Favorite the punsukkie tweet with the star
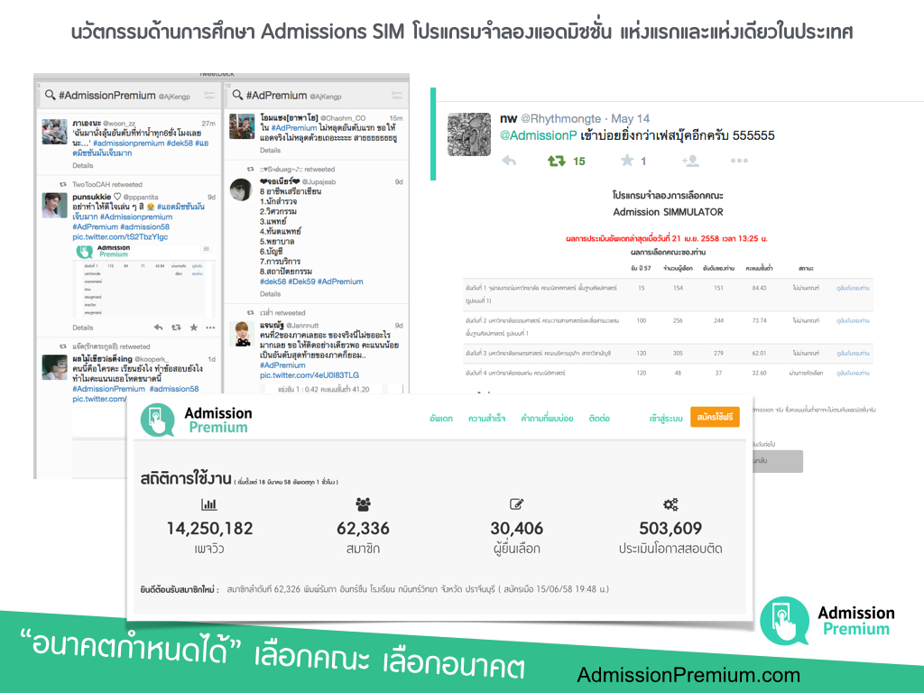Viewport: 924px width, 693px height. point(193,327)
